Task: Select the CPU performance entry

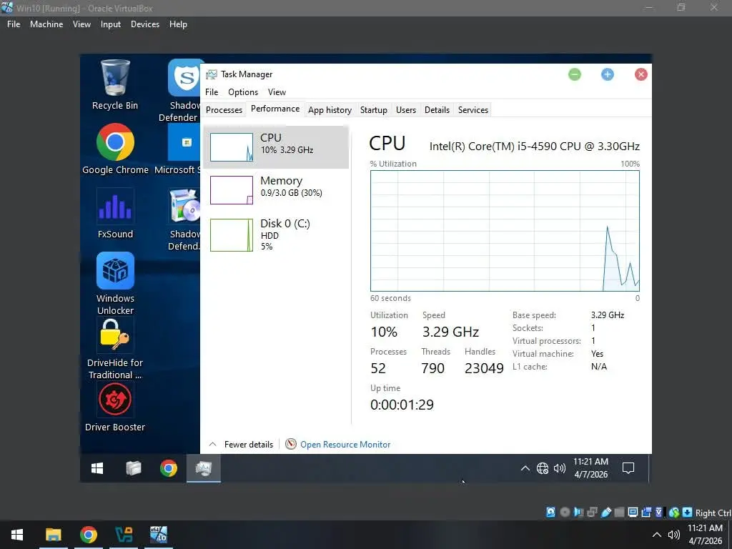Action: 276,147
